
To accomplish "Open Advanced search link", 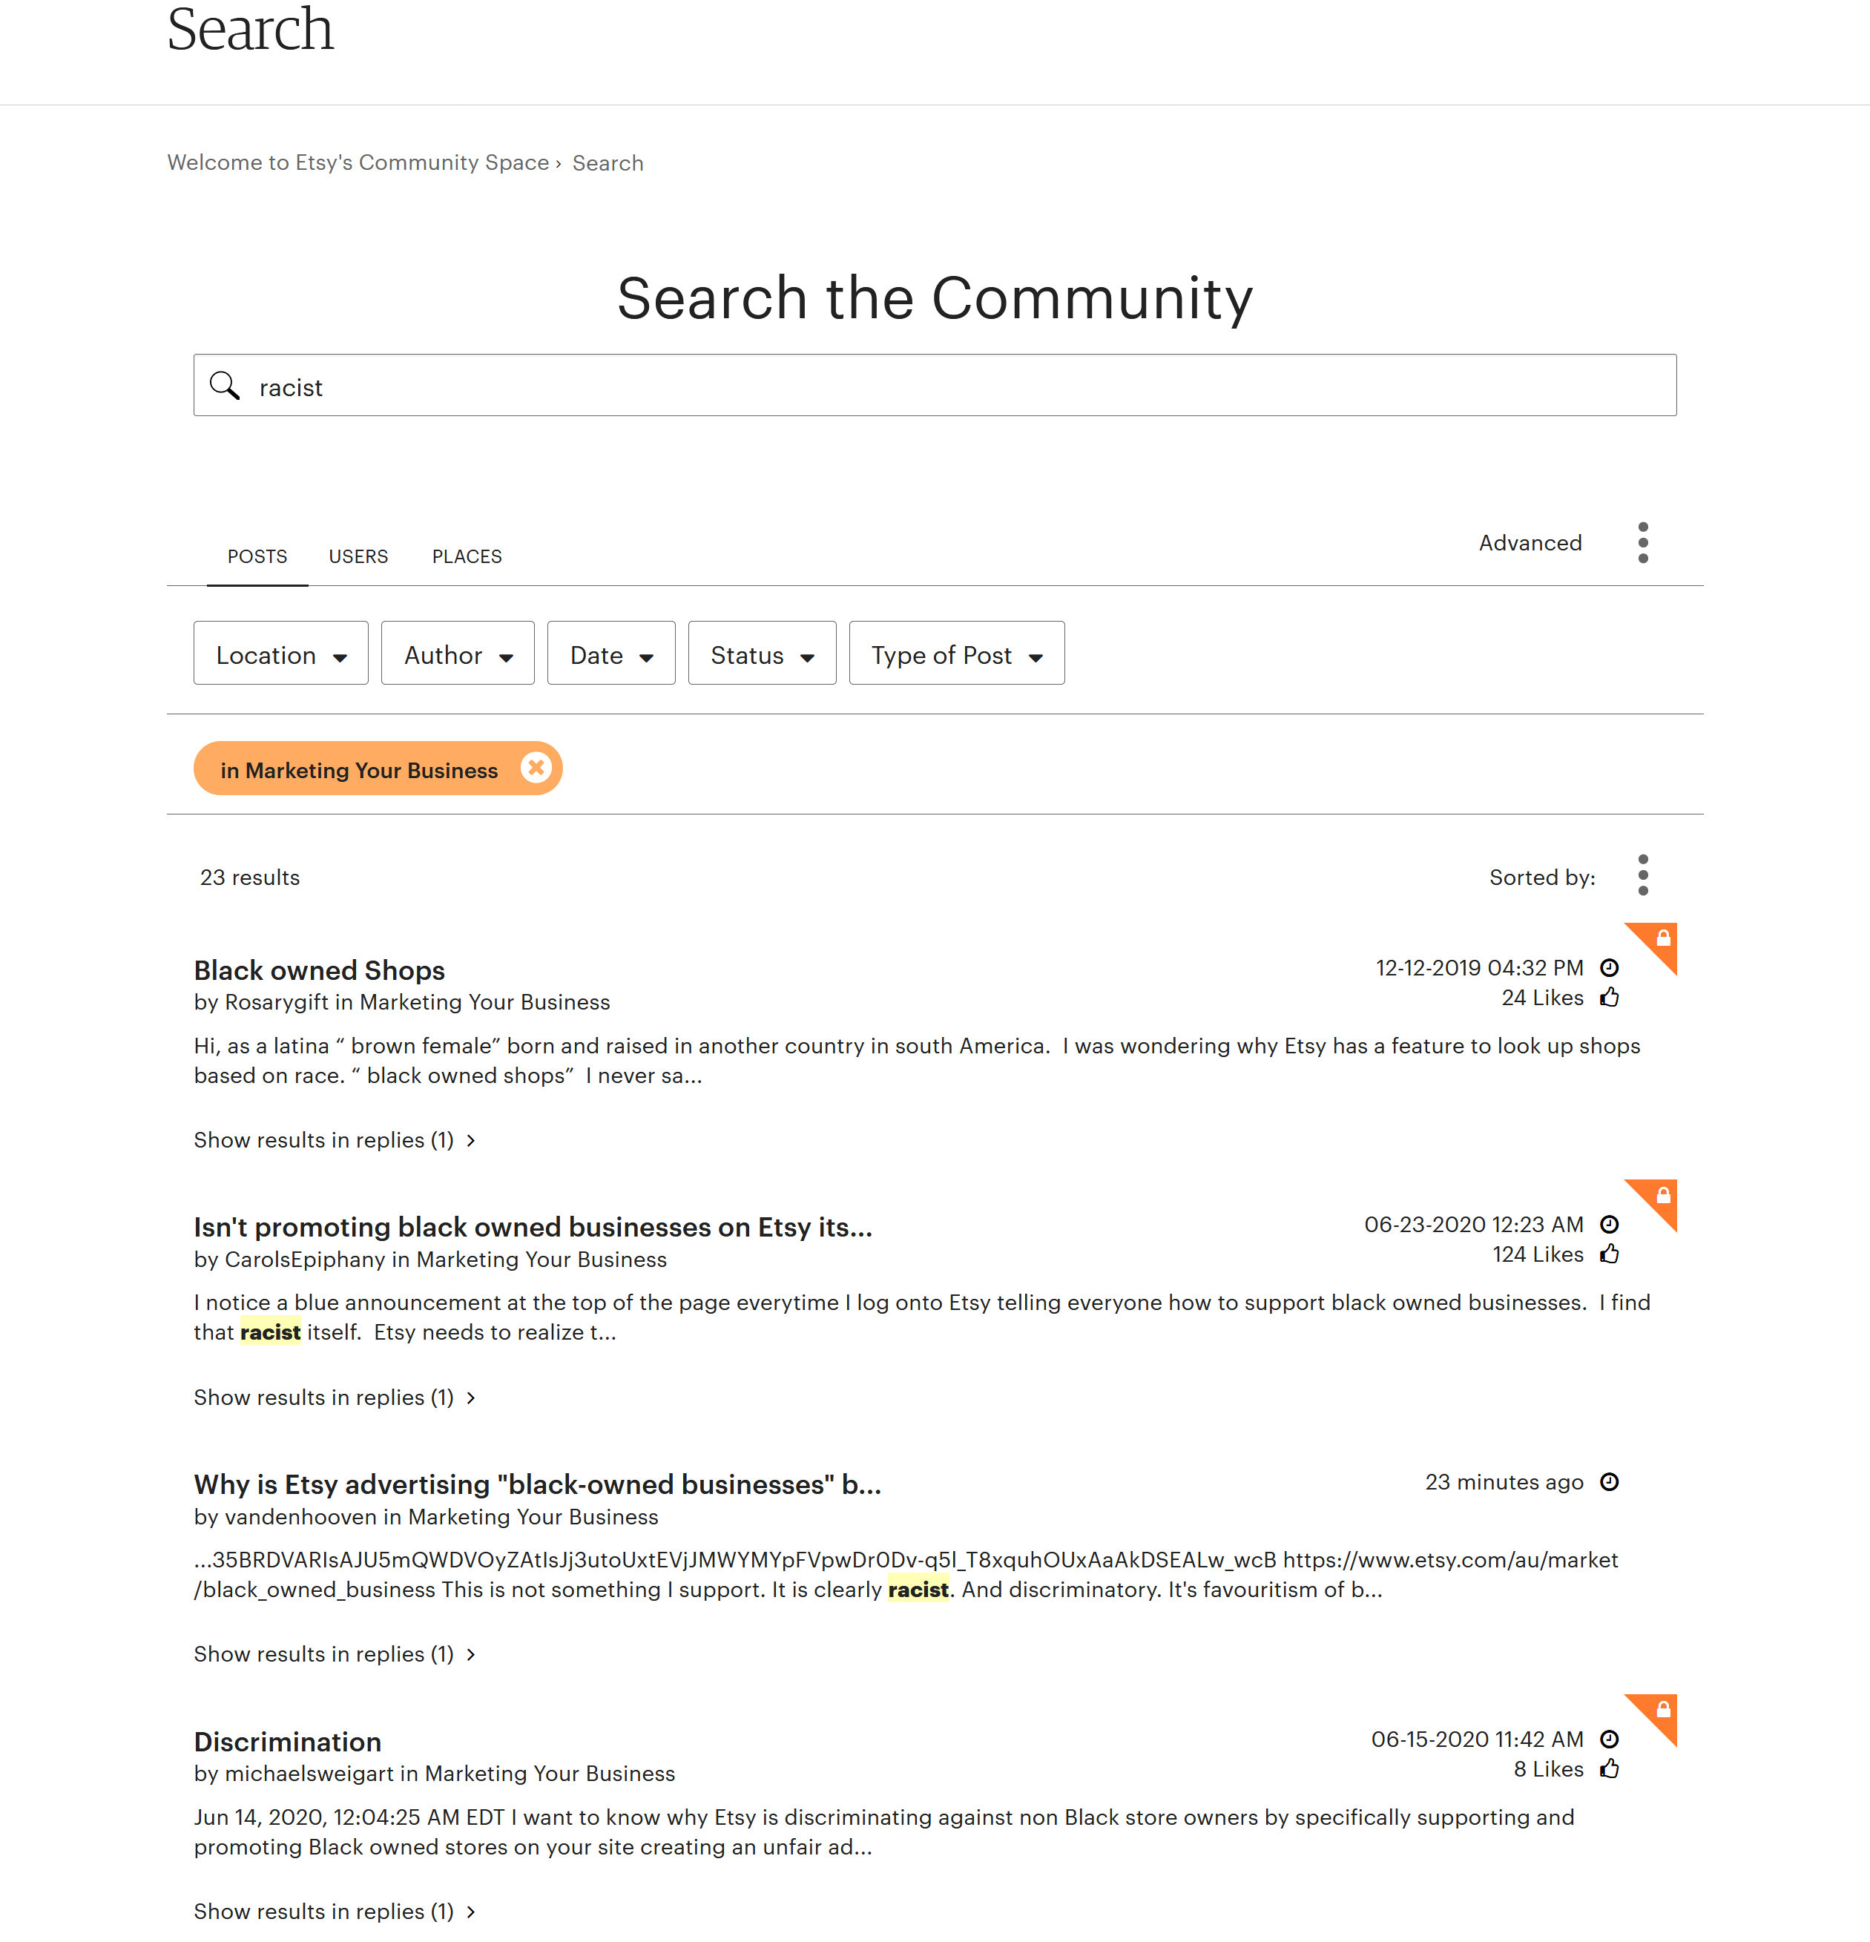I will pos(1530,543).
